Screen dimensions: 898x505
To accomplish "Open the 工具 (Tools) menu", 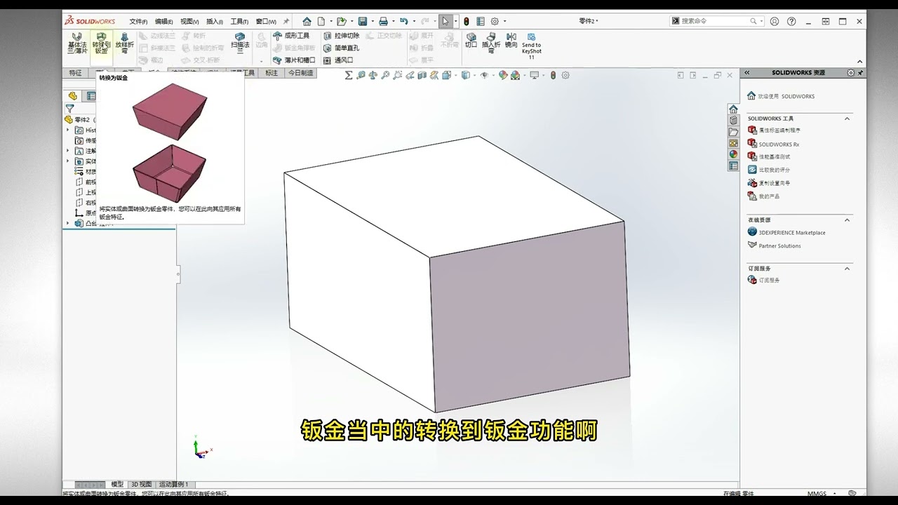I will pos(239,22).
